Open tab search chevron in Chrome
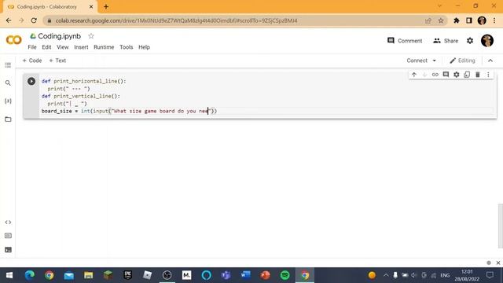Screen dimensions: 503x283 pos(439,6)
